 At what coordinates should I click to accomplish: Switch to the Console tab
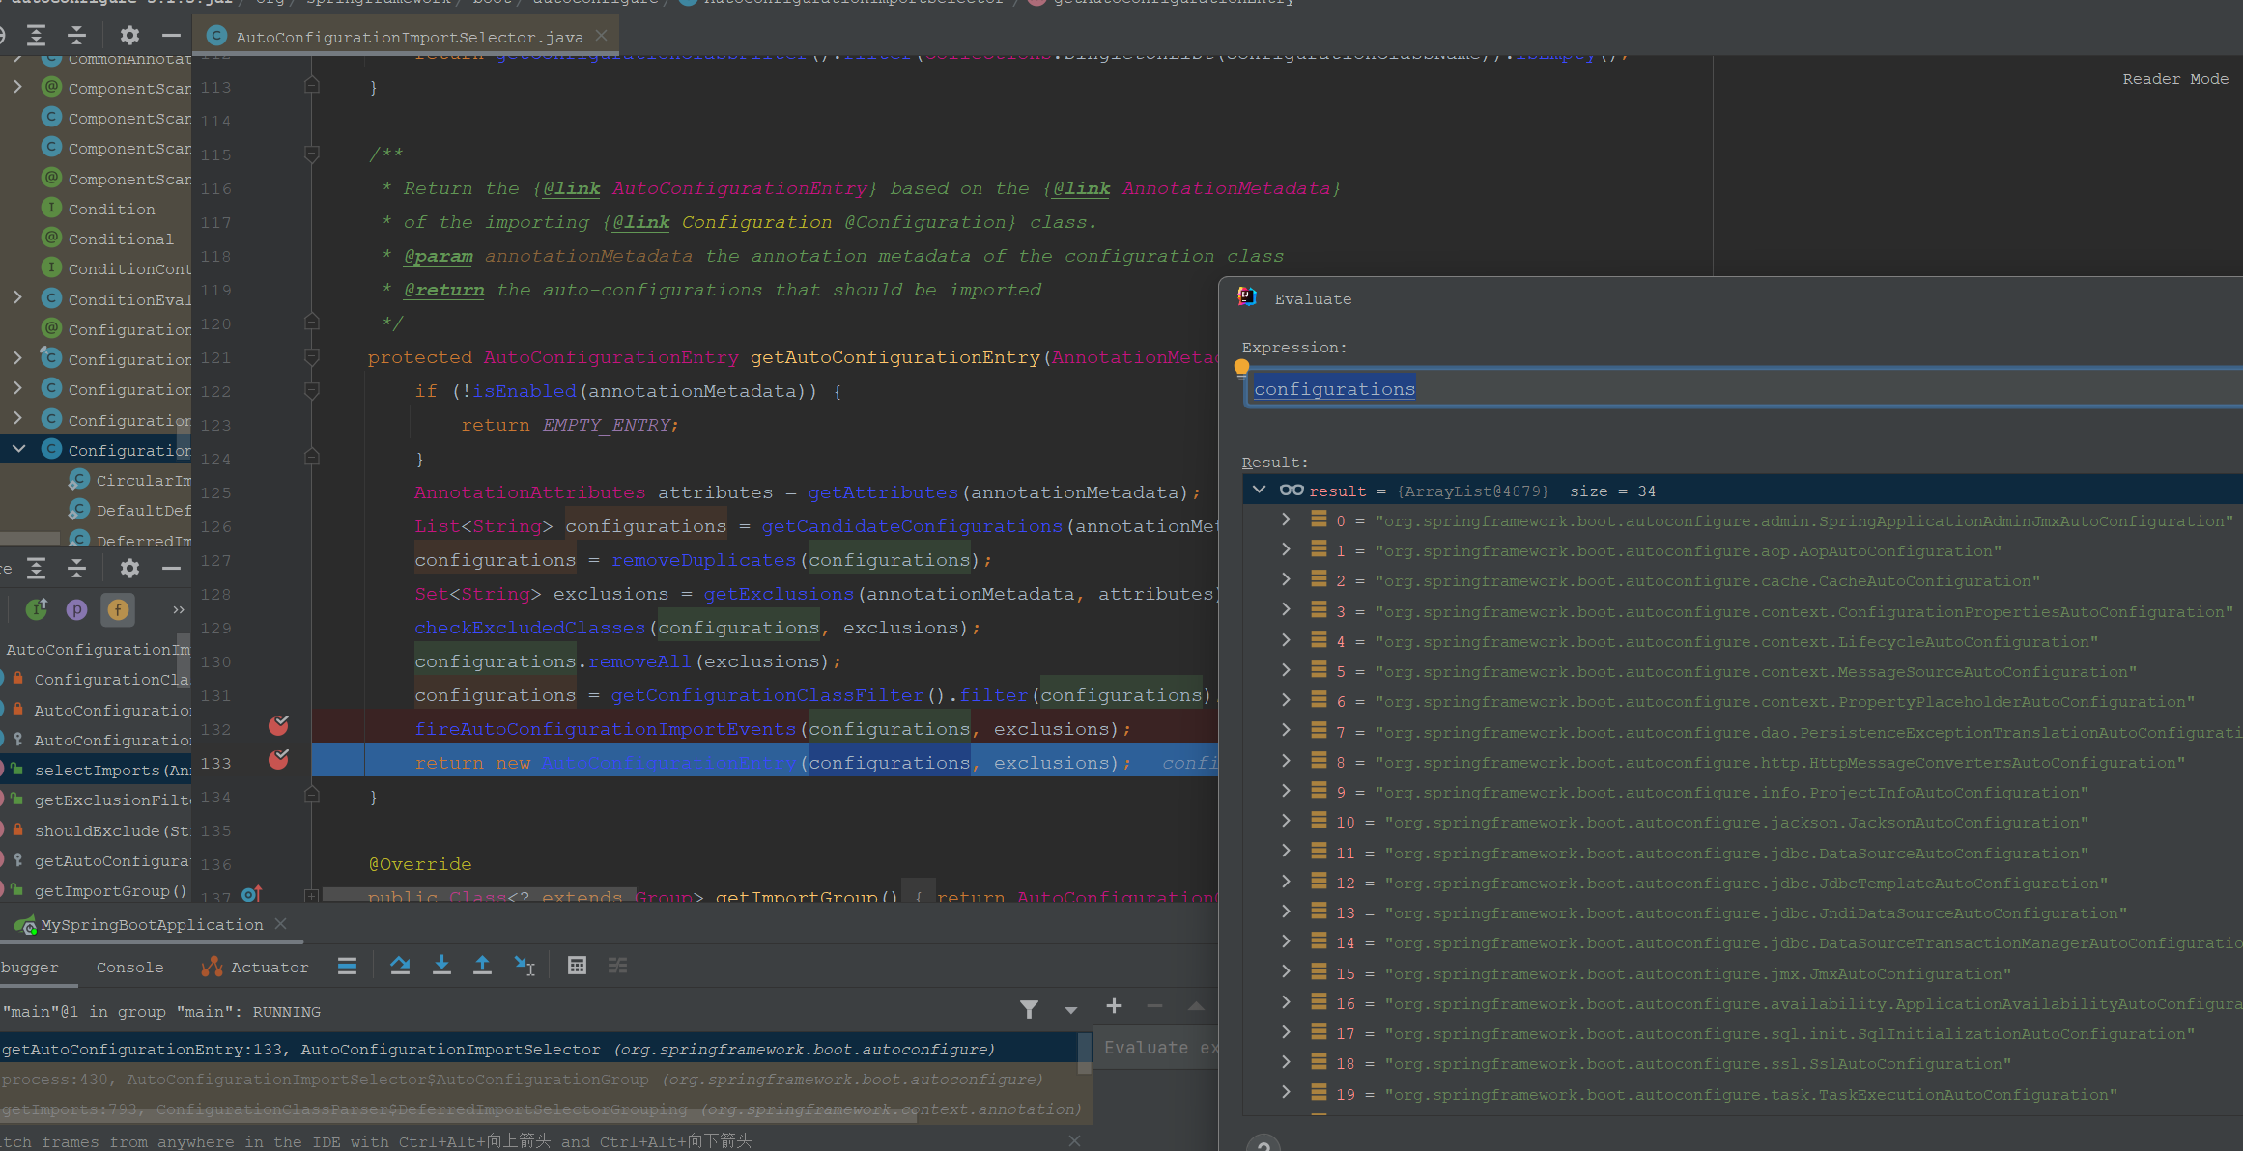tap(129, 968)
